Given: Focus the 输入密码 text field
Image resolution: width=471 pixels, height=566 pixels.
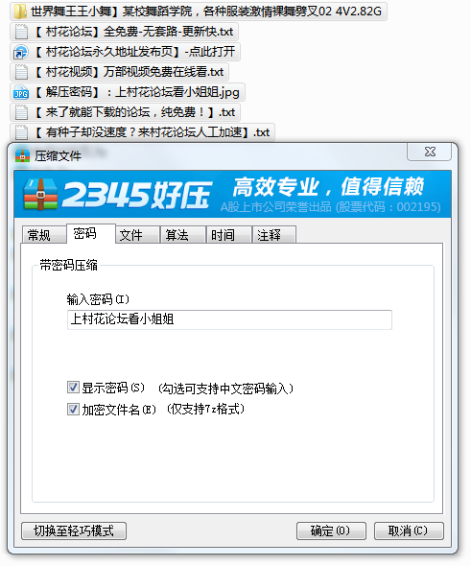Looking at the screenshot, I should coord(229,319).
